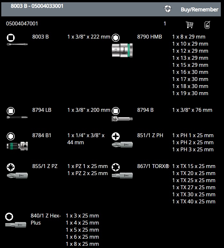This screenshot has height=248, width=224.
Task: Select the 1 x TX 27 x 25 mm entry
Action: (194, 187)
